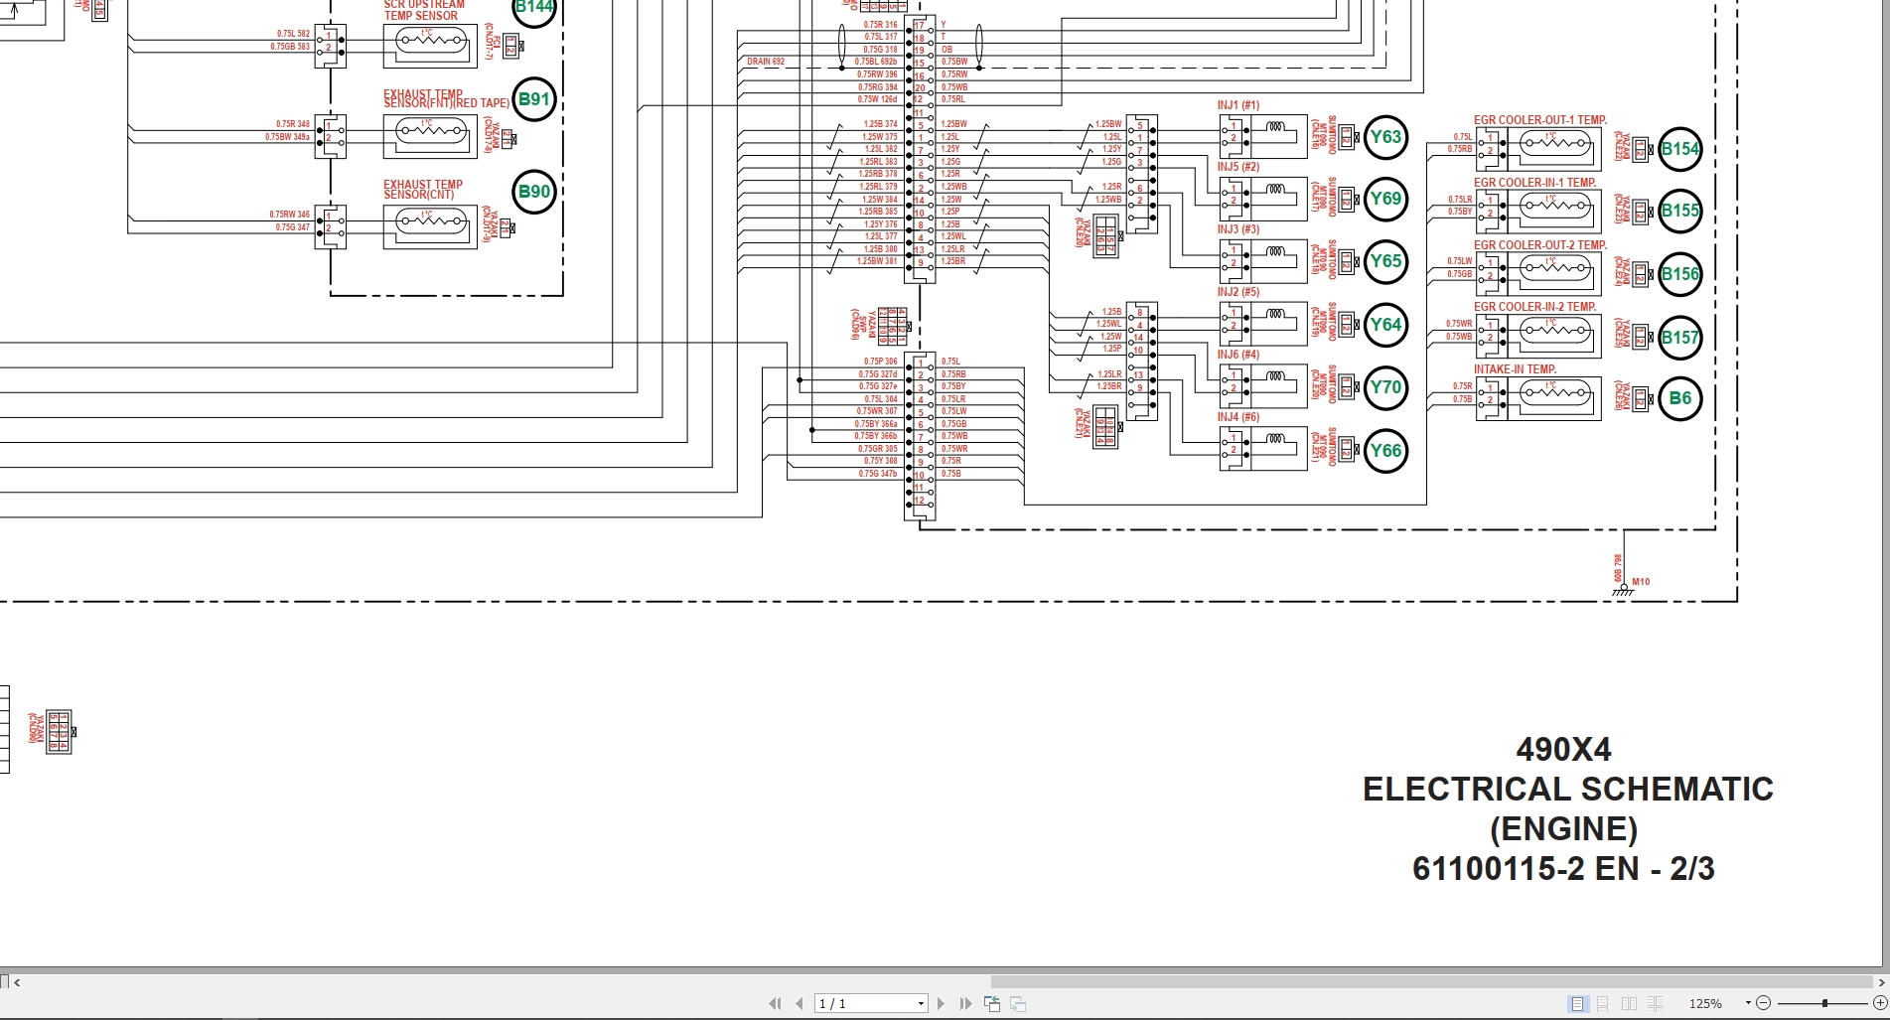Open the zoom level dropdown next to 125%
Image resolution: width=1890 pixels, height=1020 pixels.
point(1749,1003)
